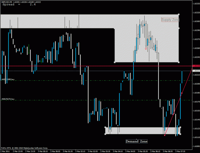The width and height of the screenshot is (200, 153).
Task: Click the 1.63125 price axis label
Action: point(196,128)
